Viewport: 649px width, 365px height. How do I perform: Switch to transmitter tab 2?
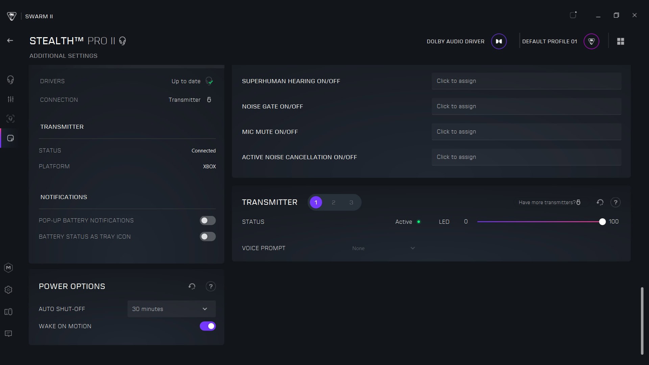click(x=334, y=202)
